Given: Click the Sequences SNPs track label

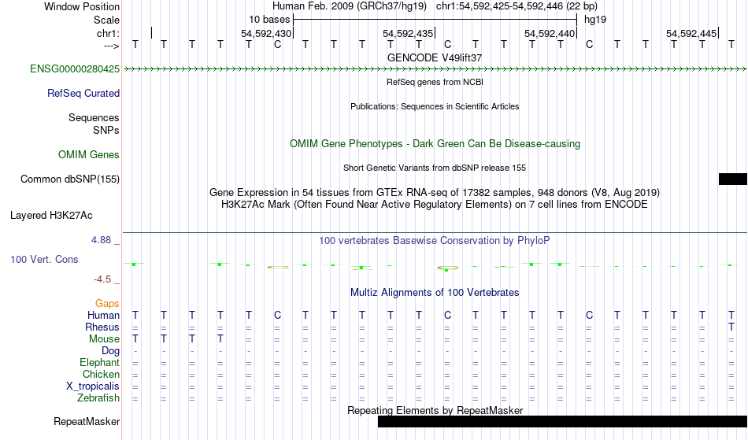Looking at the screenshot, I should (94, 124).
